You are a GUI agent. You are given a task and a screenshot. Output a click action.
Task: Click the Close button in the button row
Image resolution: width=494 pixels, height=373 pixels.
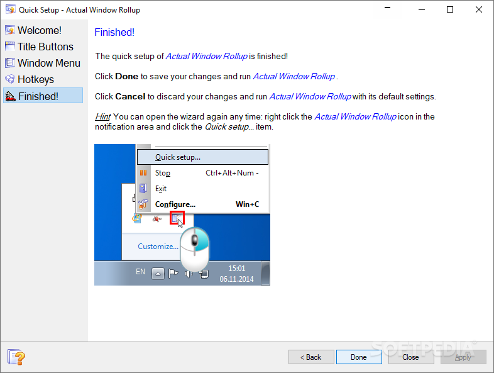coord(411,357)
